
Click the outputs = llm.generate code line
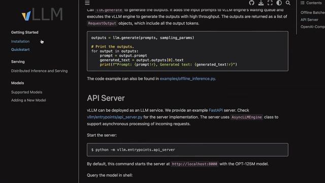click(143, 38)
